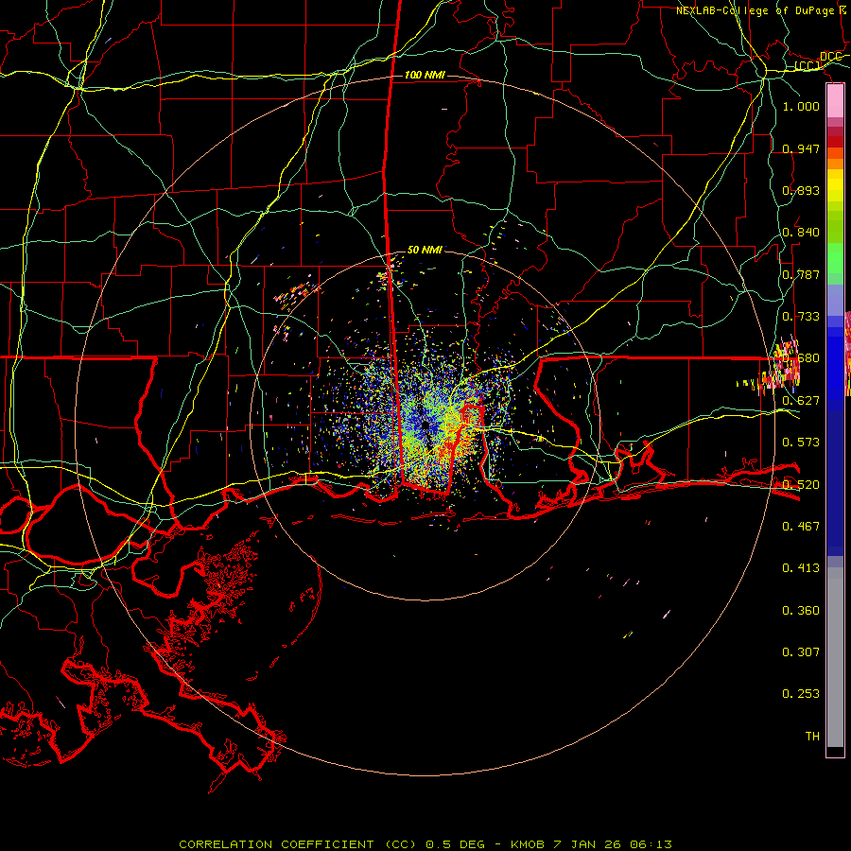Click the 0.627 legend value
This screenshot has height=851, width=851.
click(x=801, y=400)
